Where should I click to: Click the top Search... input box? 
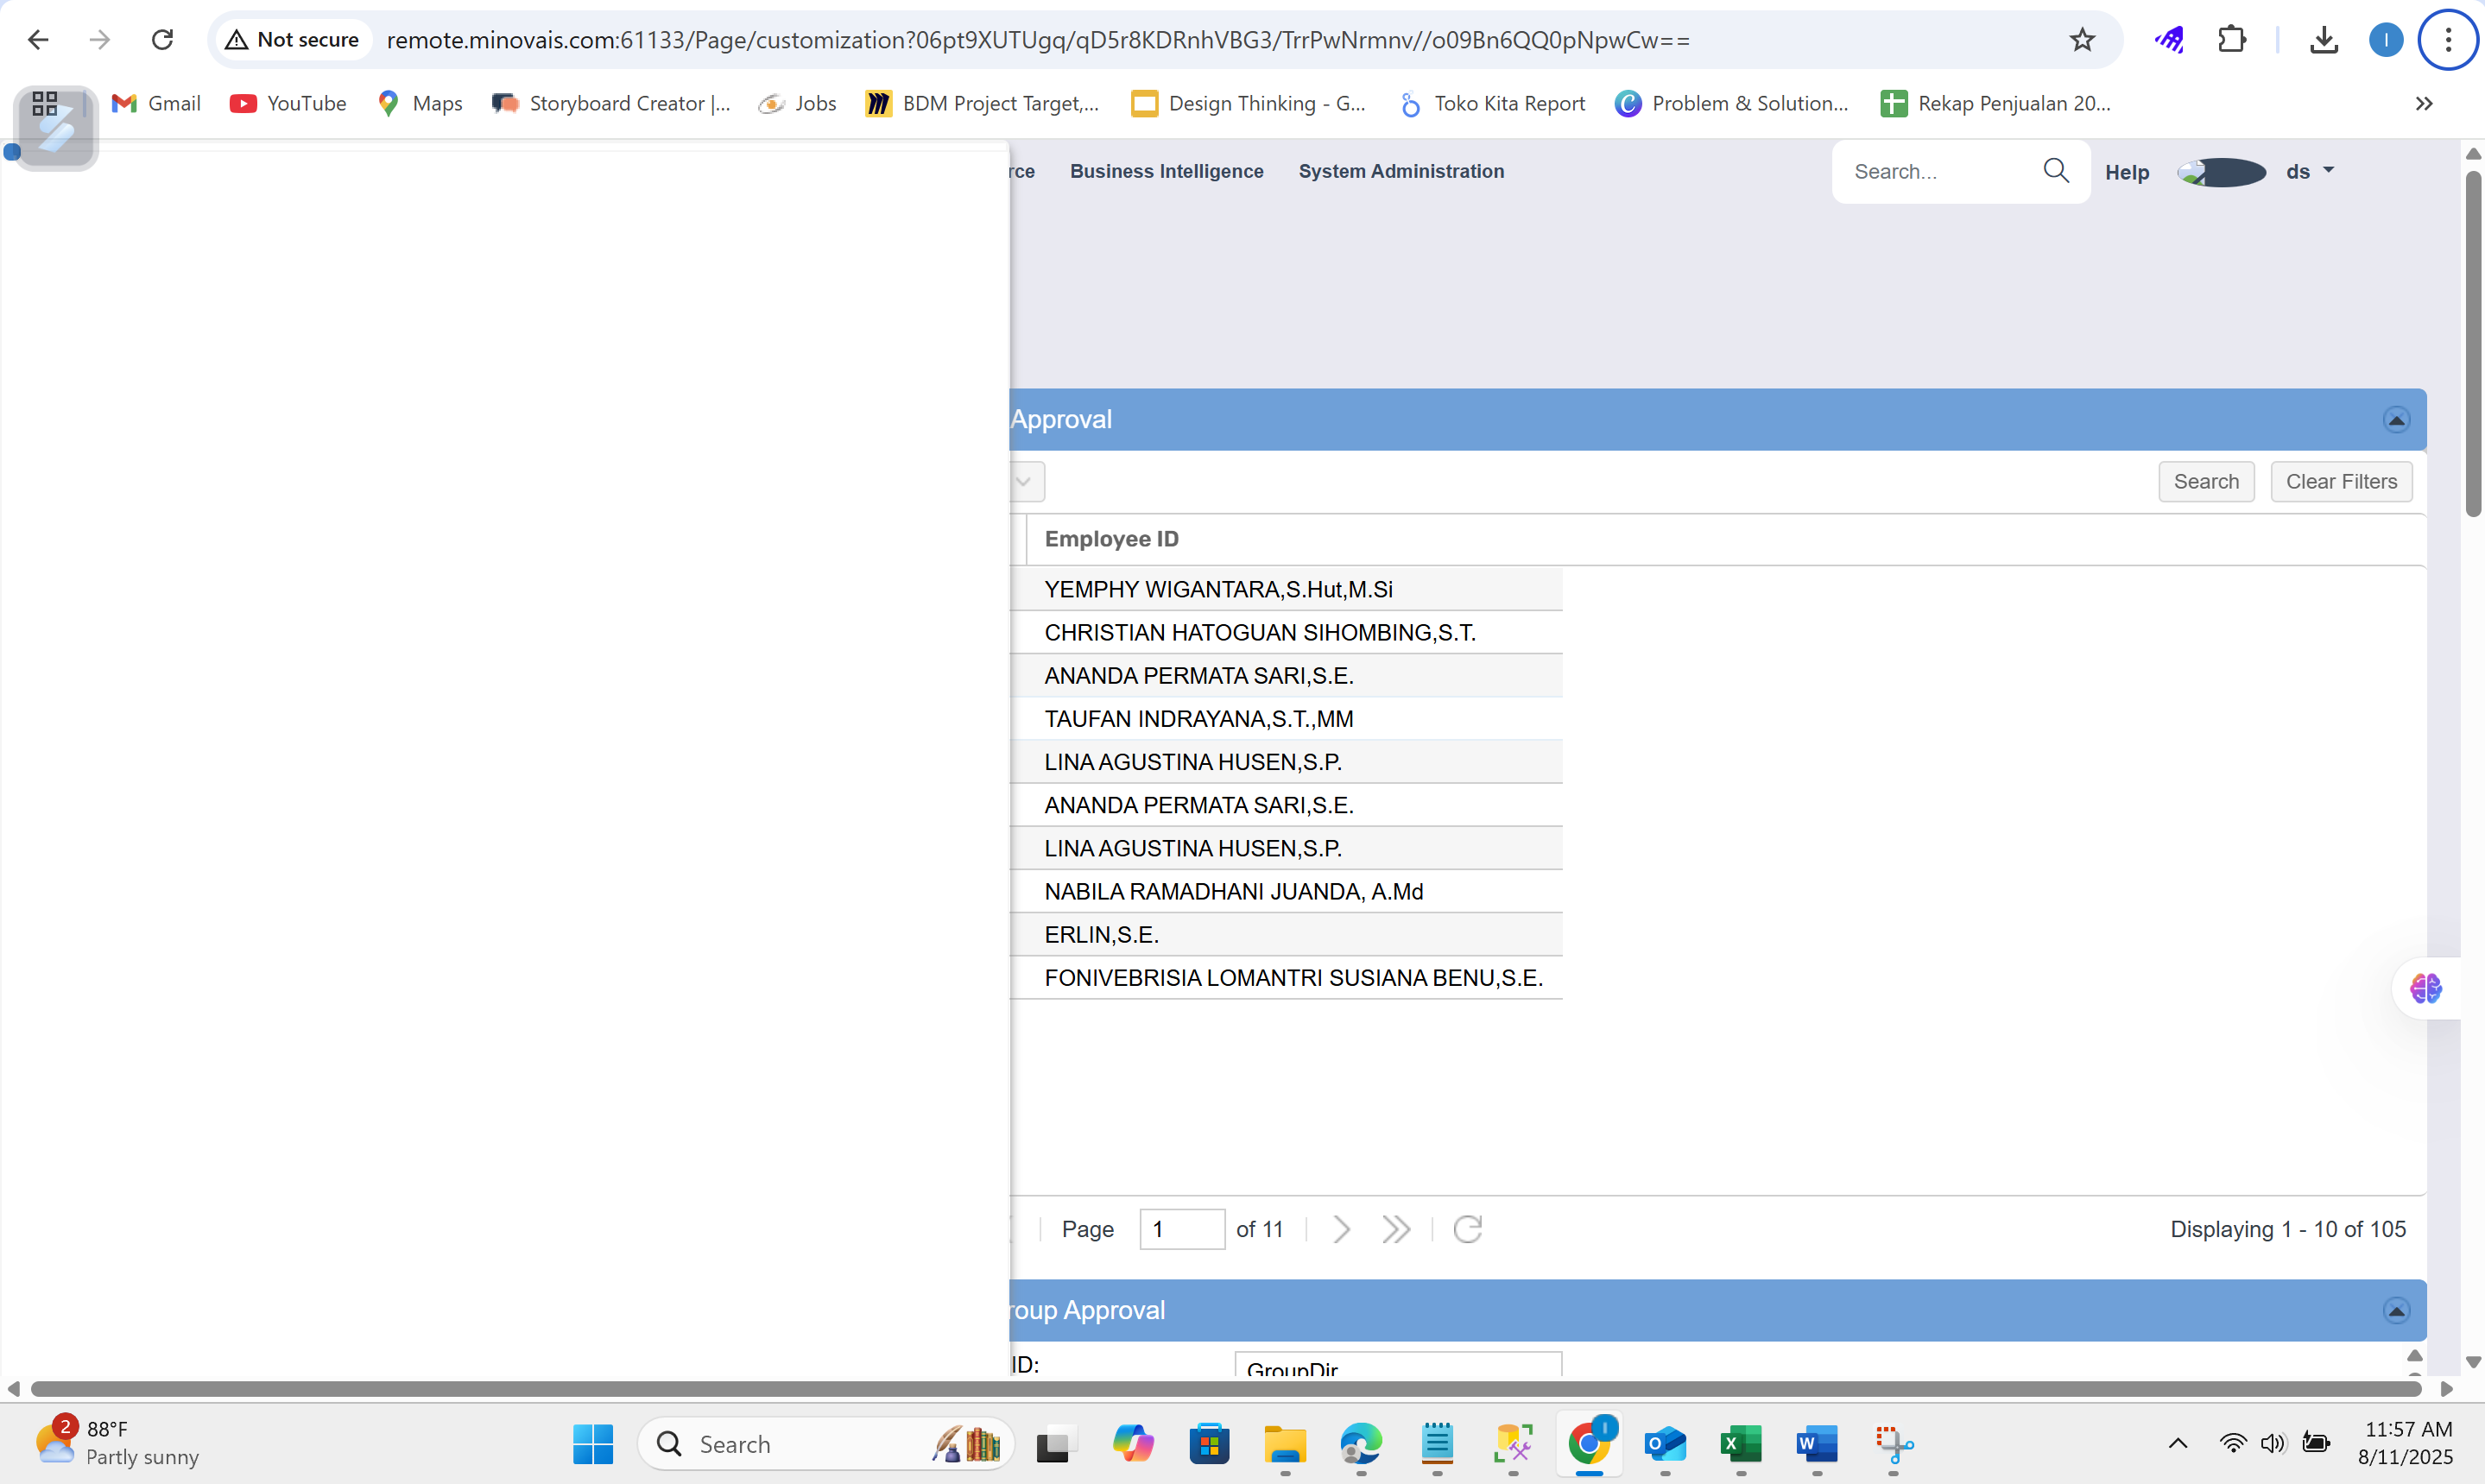coord(1940,172)
